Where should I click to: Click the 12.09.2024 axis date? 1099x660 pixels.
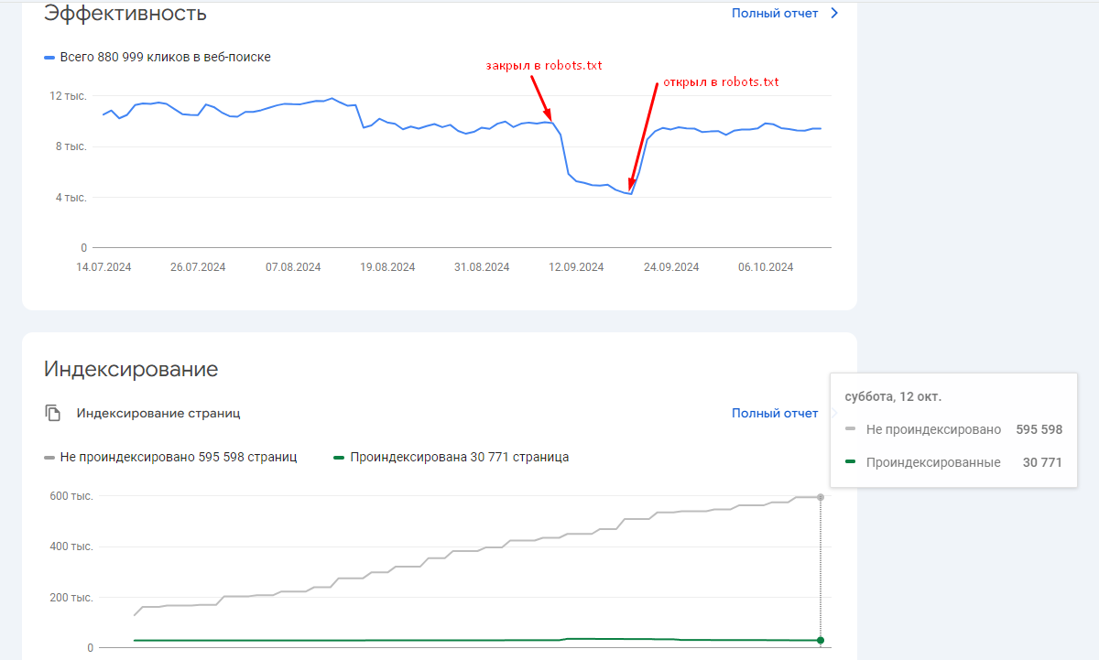576,267
